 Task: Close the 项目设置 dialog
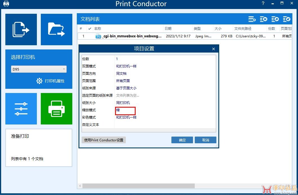[213, 49]
